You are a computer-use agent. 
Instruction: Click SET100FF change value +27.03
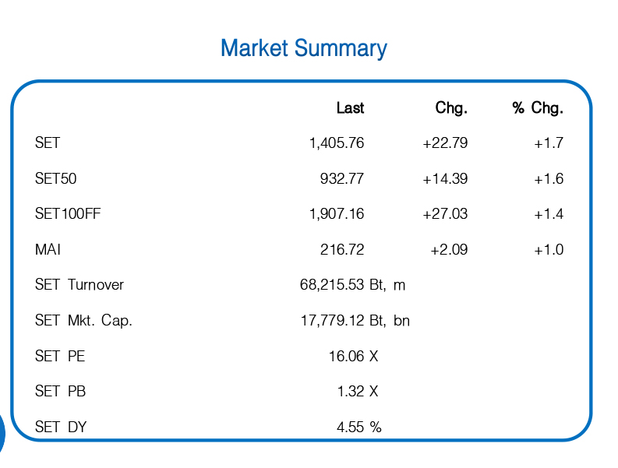point(444,214)
